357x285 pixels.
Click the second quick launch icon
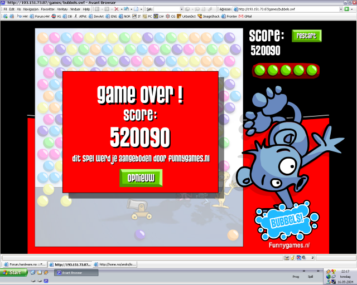[x=40, y=272]
